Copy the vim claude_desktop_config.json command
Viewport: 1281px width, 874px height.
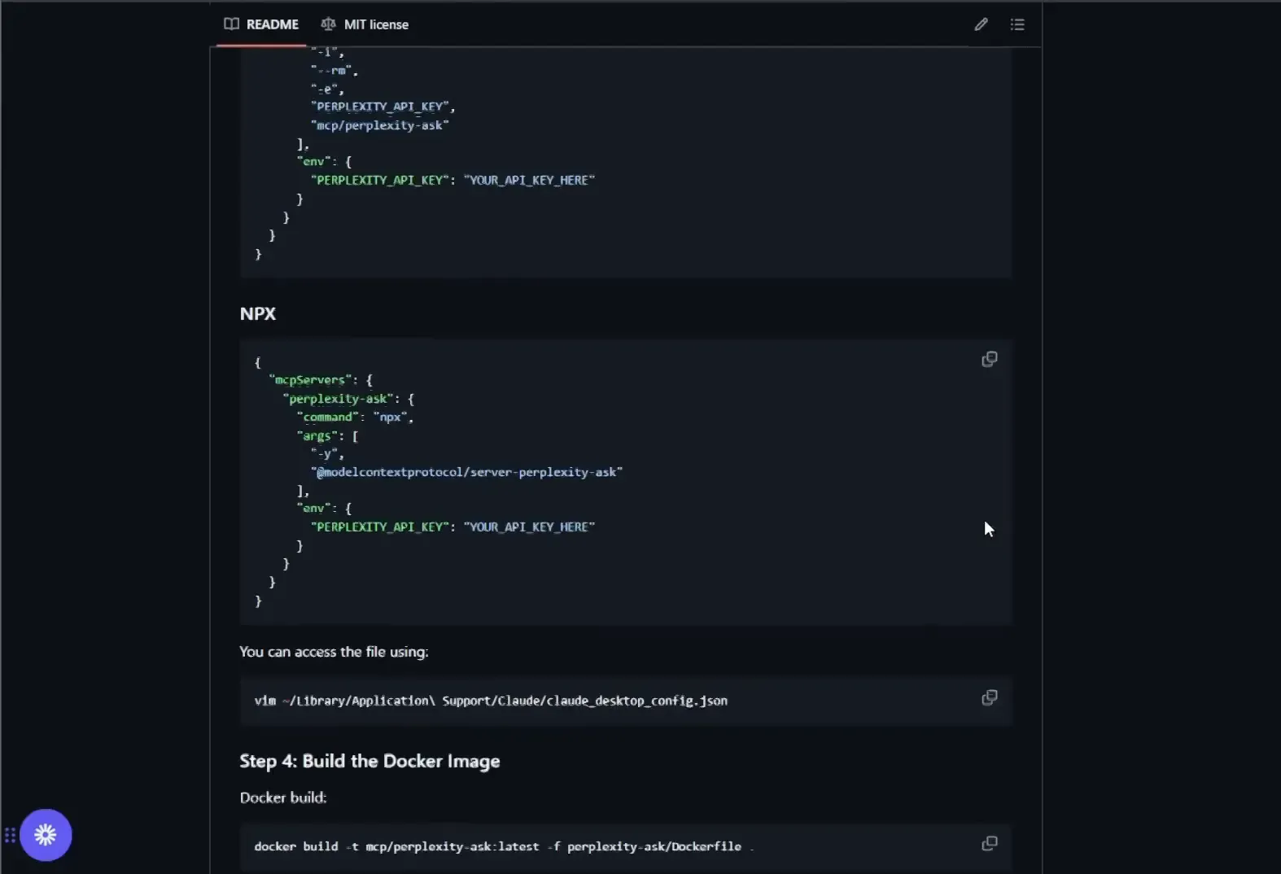(x=989, y=697)
